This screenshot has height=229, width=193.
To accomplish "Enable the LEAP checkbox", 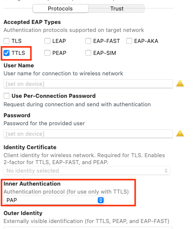I will click(x=47, y=41).
